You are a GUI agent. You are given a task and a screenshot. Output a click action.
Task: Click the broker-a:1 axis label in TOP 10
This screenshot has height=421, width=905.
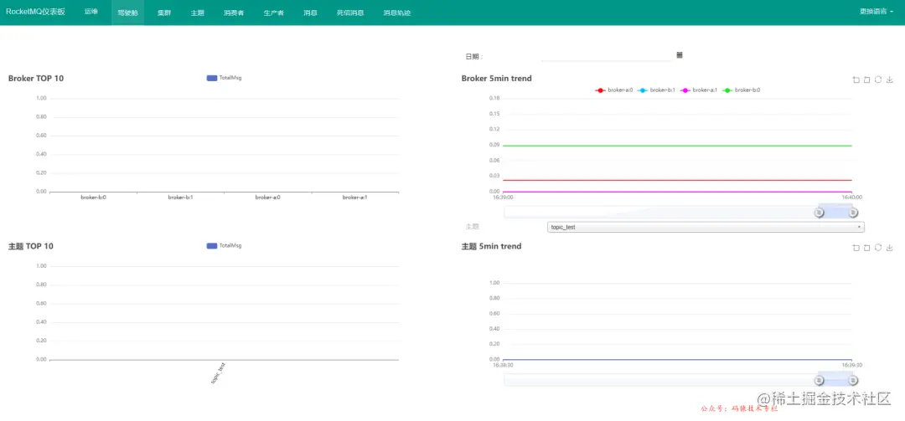click(x=355, y=198)
